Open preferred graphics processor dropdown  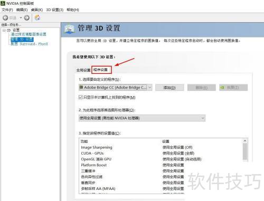pos(142,118)
